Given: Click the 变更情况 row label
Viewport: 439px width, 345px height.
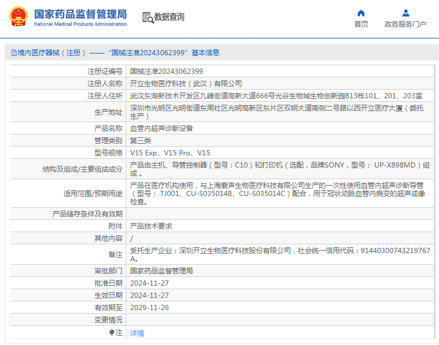Looking at the screenshot, I should pos(109,320).
